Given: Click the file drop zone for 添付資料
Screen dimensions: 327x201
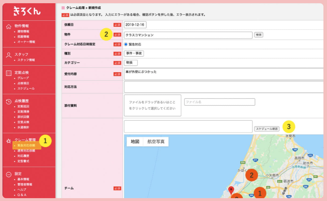Looking at the screenshot, I should [x=153, y=105].
